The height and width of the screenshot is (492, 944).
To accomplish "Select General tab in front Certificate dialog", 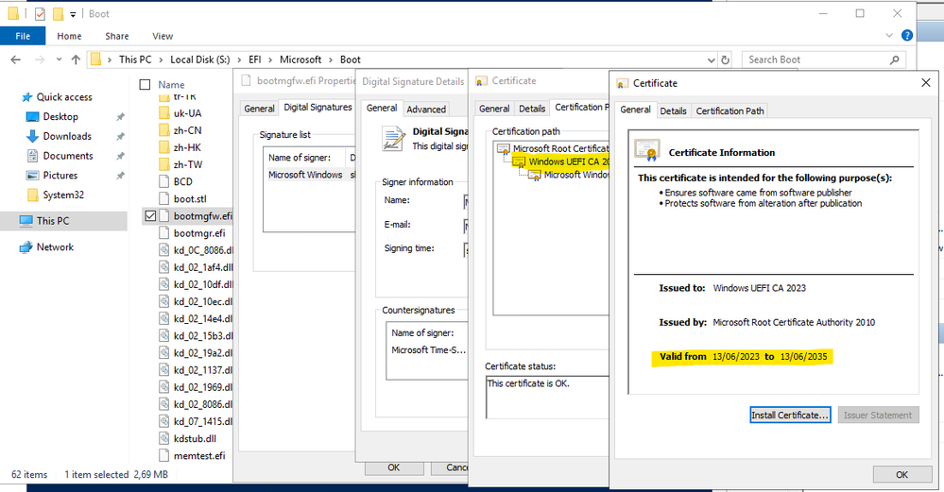I will tap(635, 110).
